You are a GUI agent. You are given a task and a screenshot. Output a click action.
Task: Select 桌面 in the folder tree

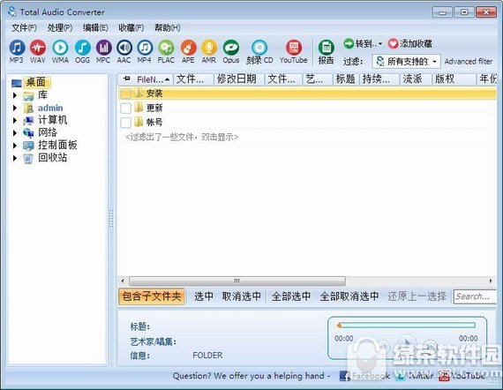[x=36, y=82]
